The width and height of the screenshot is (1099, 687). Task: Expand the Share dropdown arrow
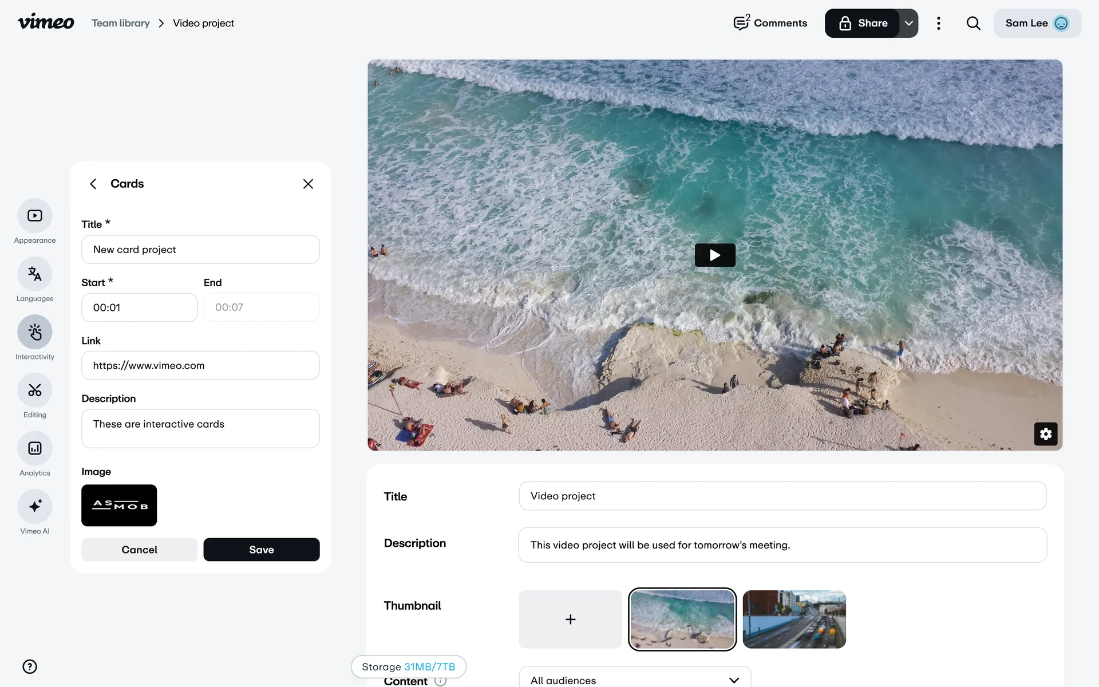pyautogui.click(x=908, y=23)
